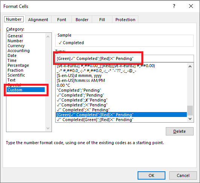Click the category list up arrow
200x183 pixels.
pyautogui.click(x=48, y=37)
